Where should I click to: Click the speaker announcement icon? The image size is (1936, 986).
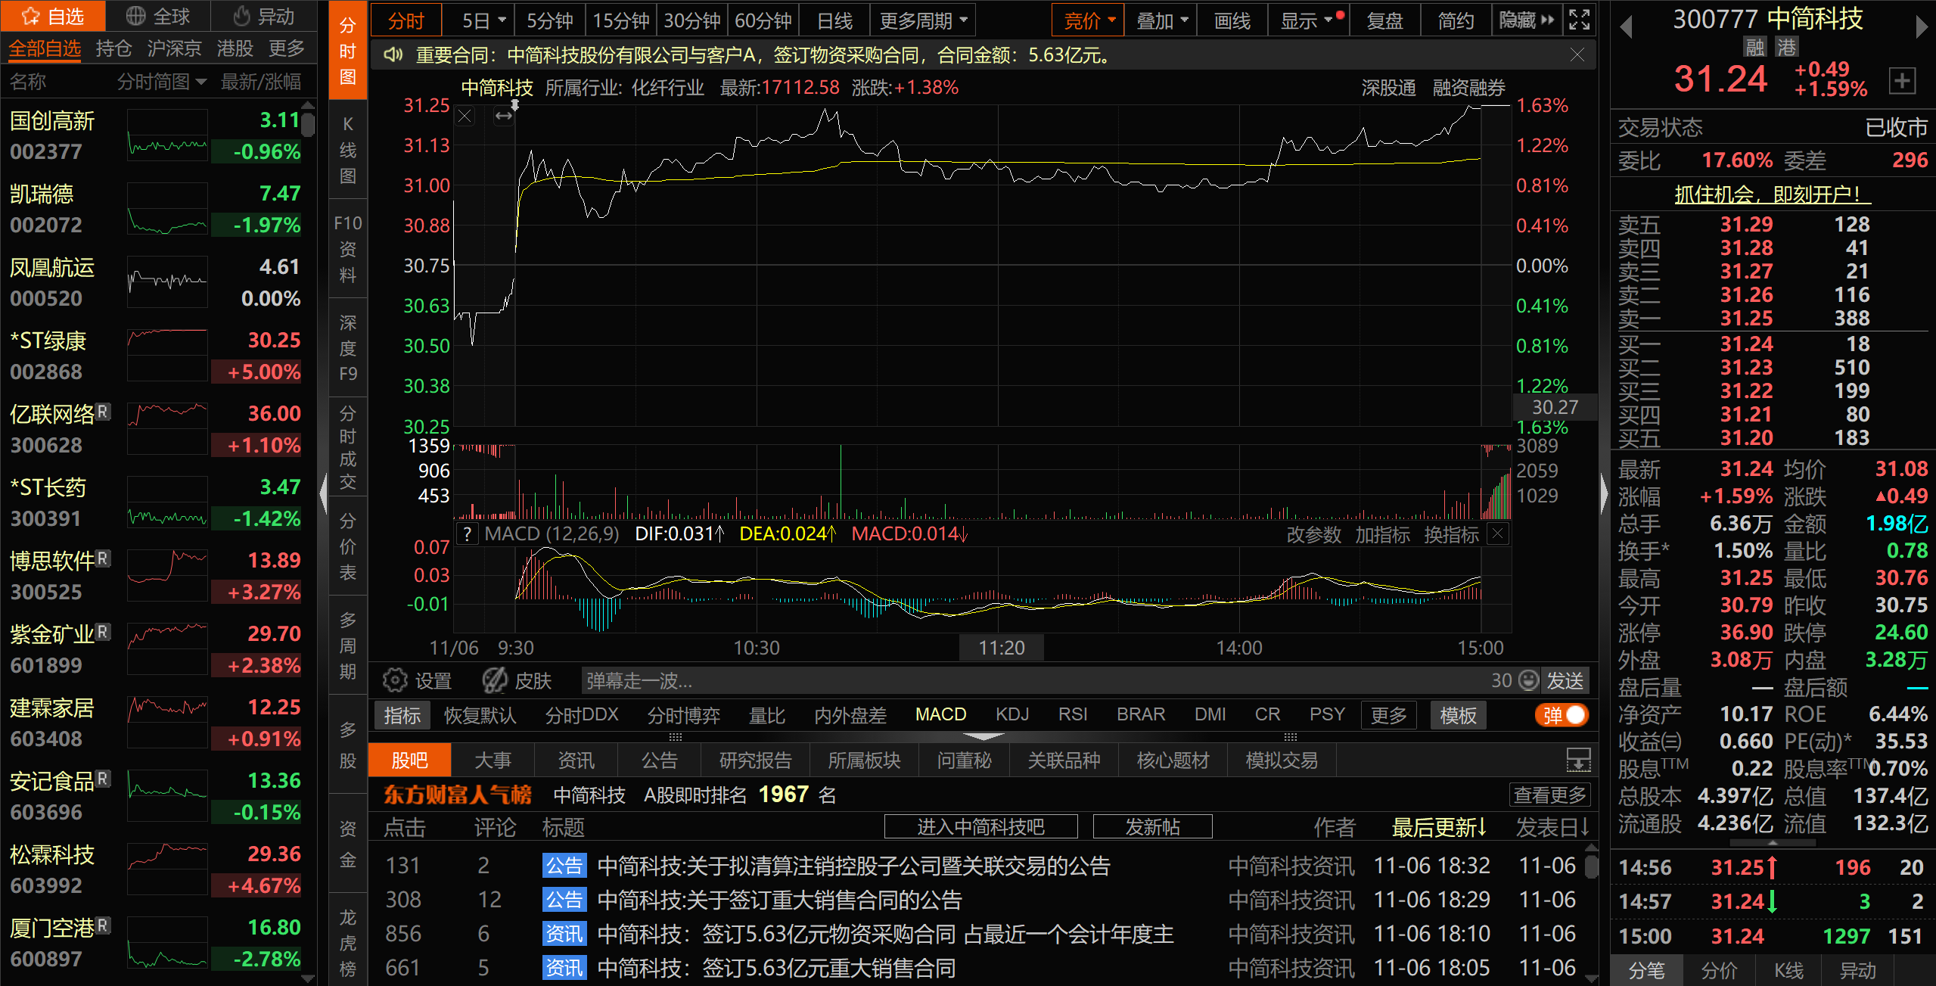click(x=393, y=55)
